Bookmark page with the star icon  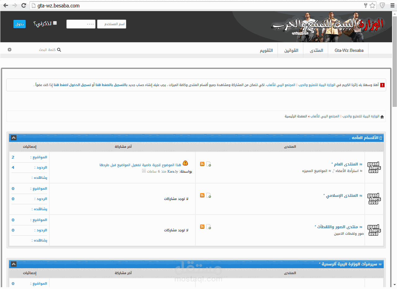pos(372,5)
